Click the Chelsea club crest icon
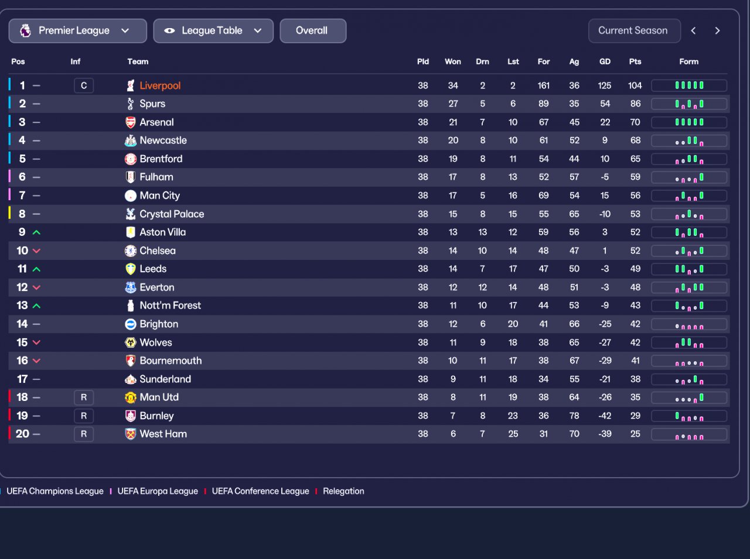Image resolution: width=750 pixels, height=559 pixels. (131, 251)
